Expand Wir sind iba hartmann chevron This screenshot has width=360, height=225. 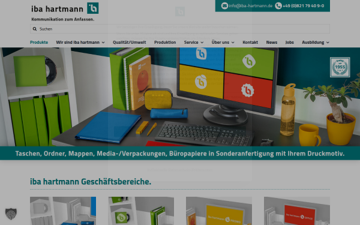click(x=103, y=43)
